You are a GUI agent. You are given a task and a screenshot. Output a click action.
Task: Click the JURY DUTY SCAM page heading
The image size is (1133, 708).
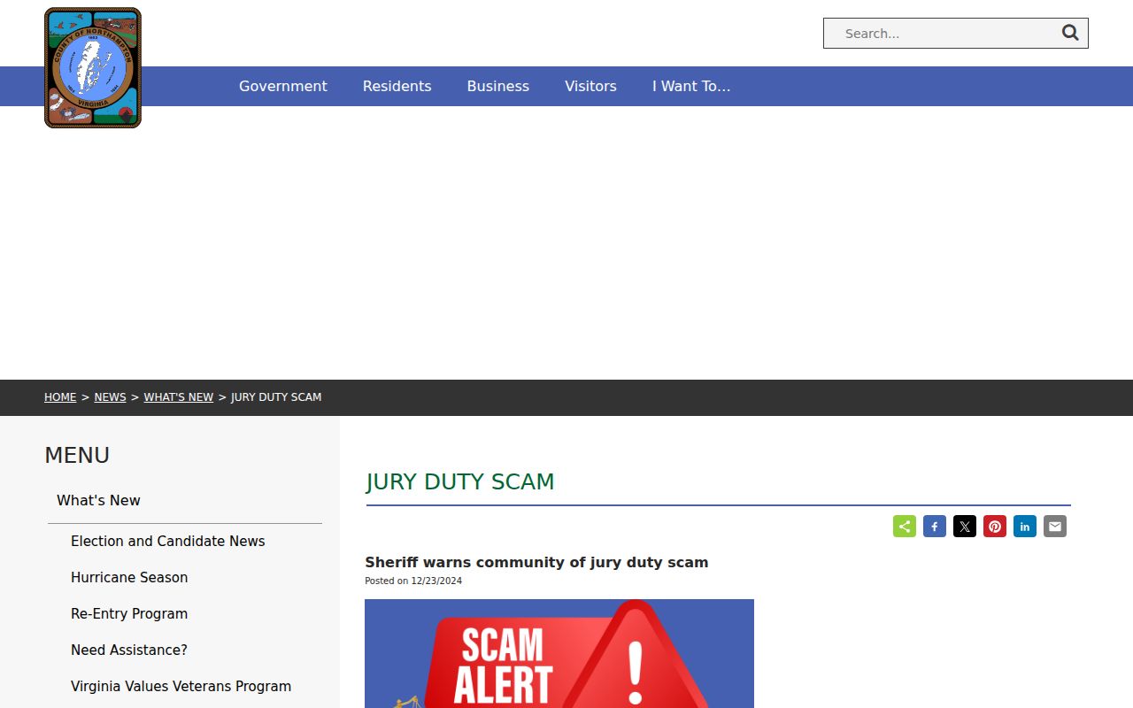pos(460,481)
